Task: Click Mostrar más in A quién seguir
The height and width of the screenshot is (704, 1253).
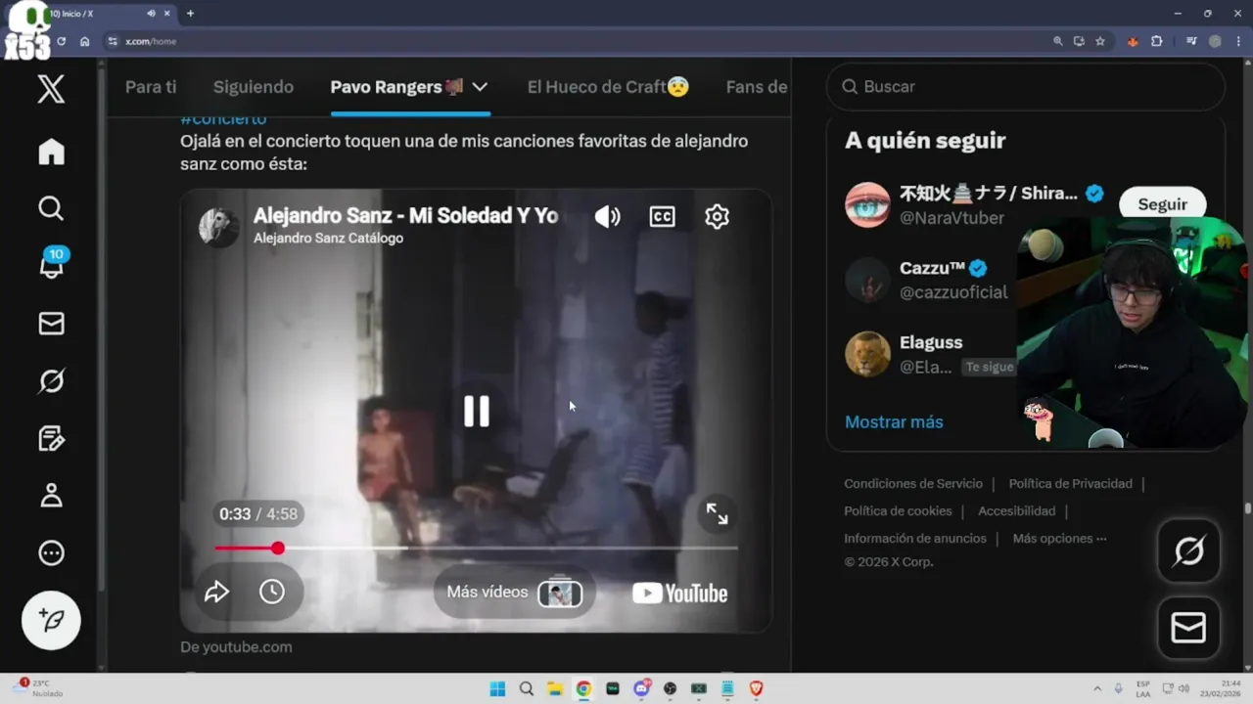Action: coord(894,422)
